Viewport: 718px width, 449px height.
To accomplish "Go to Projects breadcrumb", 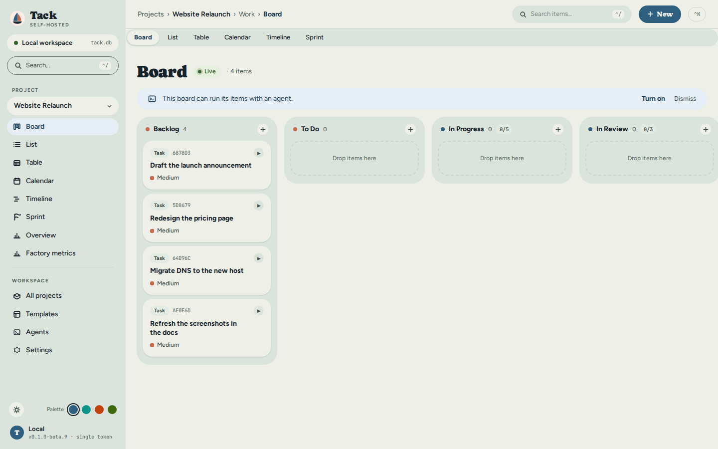I will click(x=151, y=14).
